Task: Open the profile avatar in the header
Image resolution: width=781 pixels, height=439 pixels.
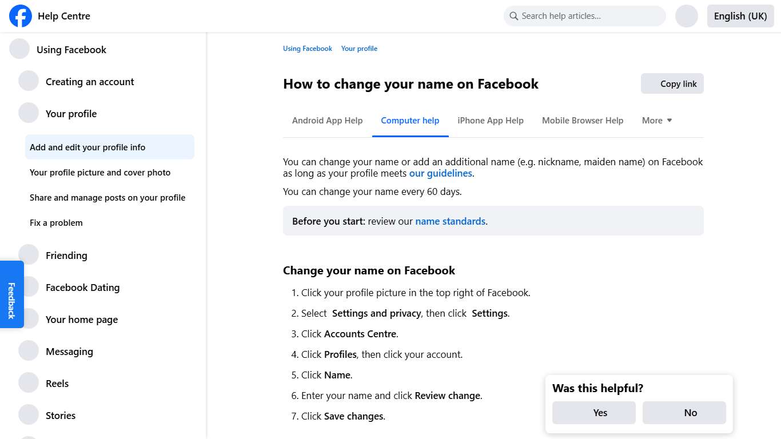Action: pos(686,16)
